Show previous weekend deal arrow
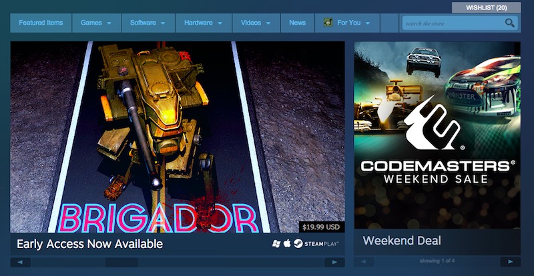The height and width of the screenshot is (276, 534). [364, 262]
